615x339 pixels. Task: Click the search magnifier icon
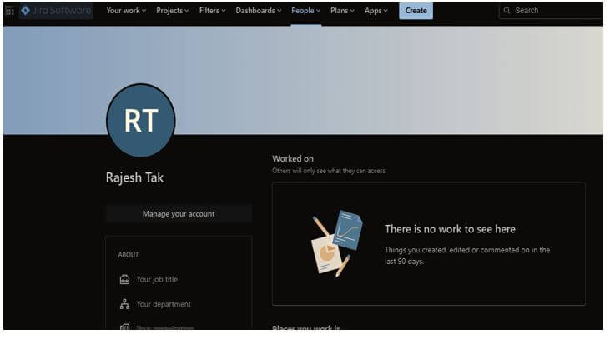(507, 11)
